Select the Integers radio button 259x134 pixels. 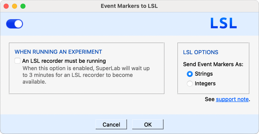[x=190, y=83]
